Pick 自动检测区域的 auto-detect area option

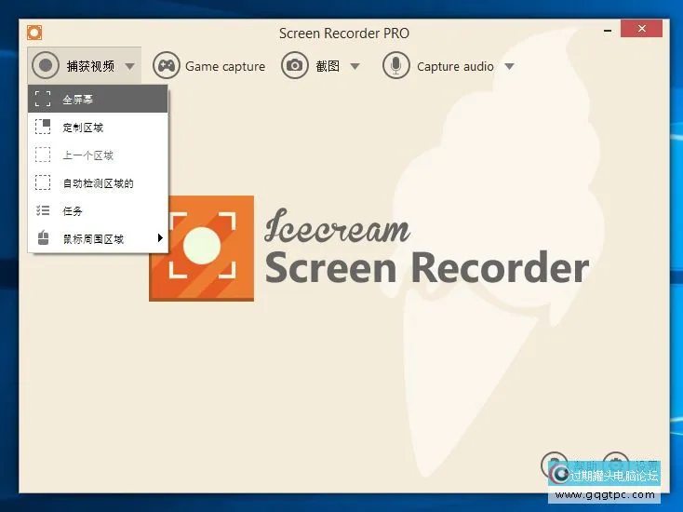click(98, 183)
